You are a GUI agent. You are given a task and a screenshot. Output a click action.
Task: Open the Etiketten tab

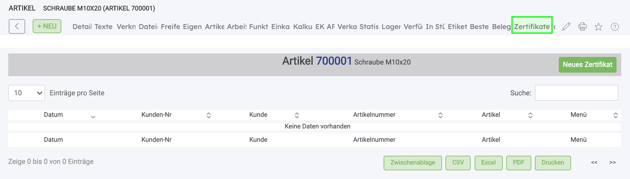coord(457,27)
